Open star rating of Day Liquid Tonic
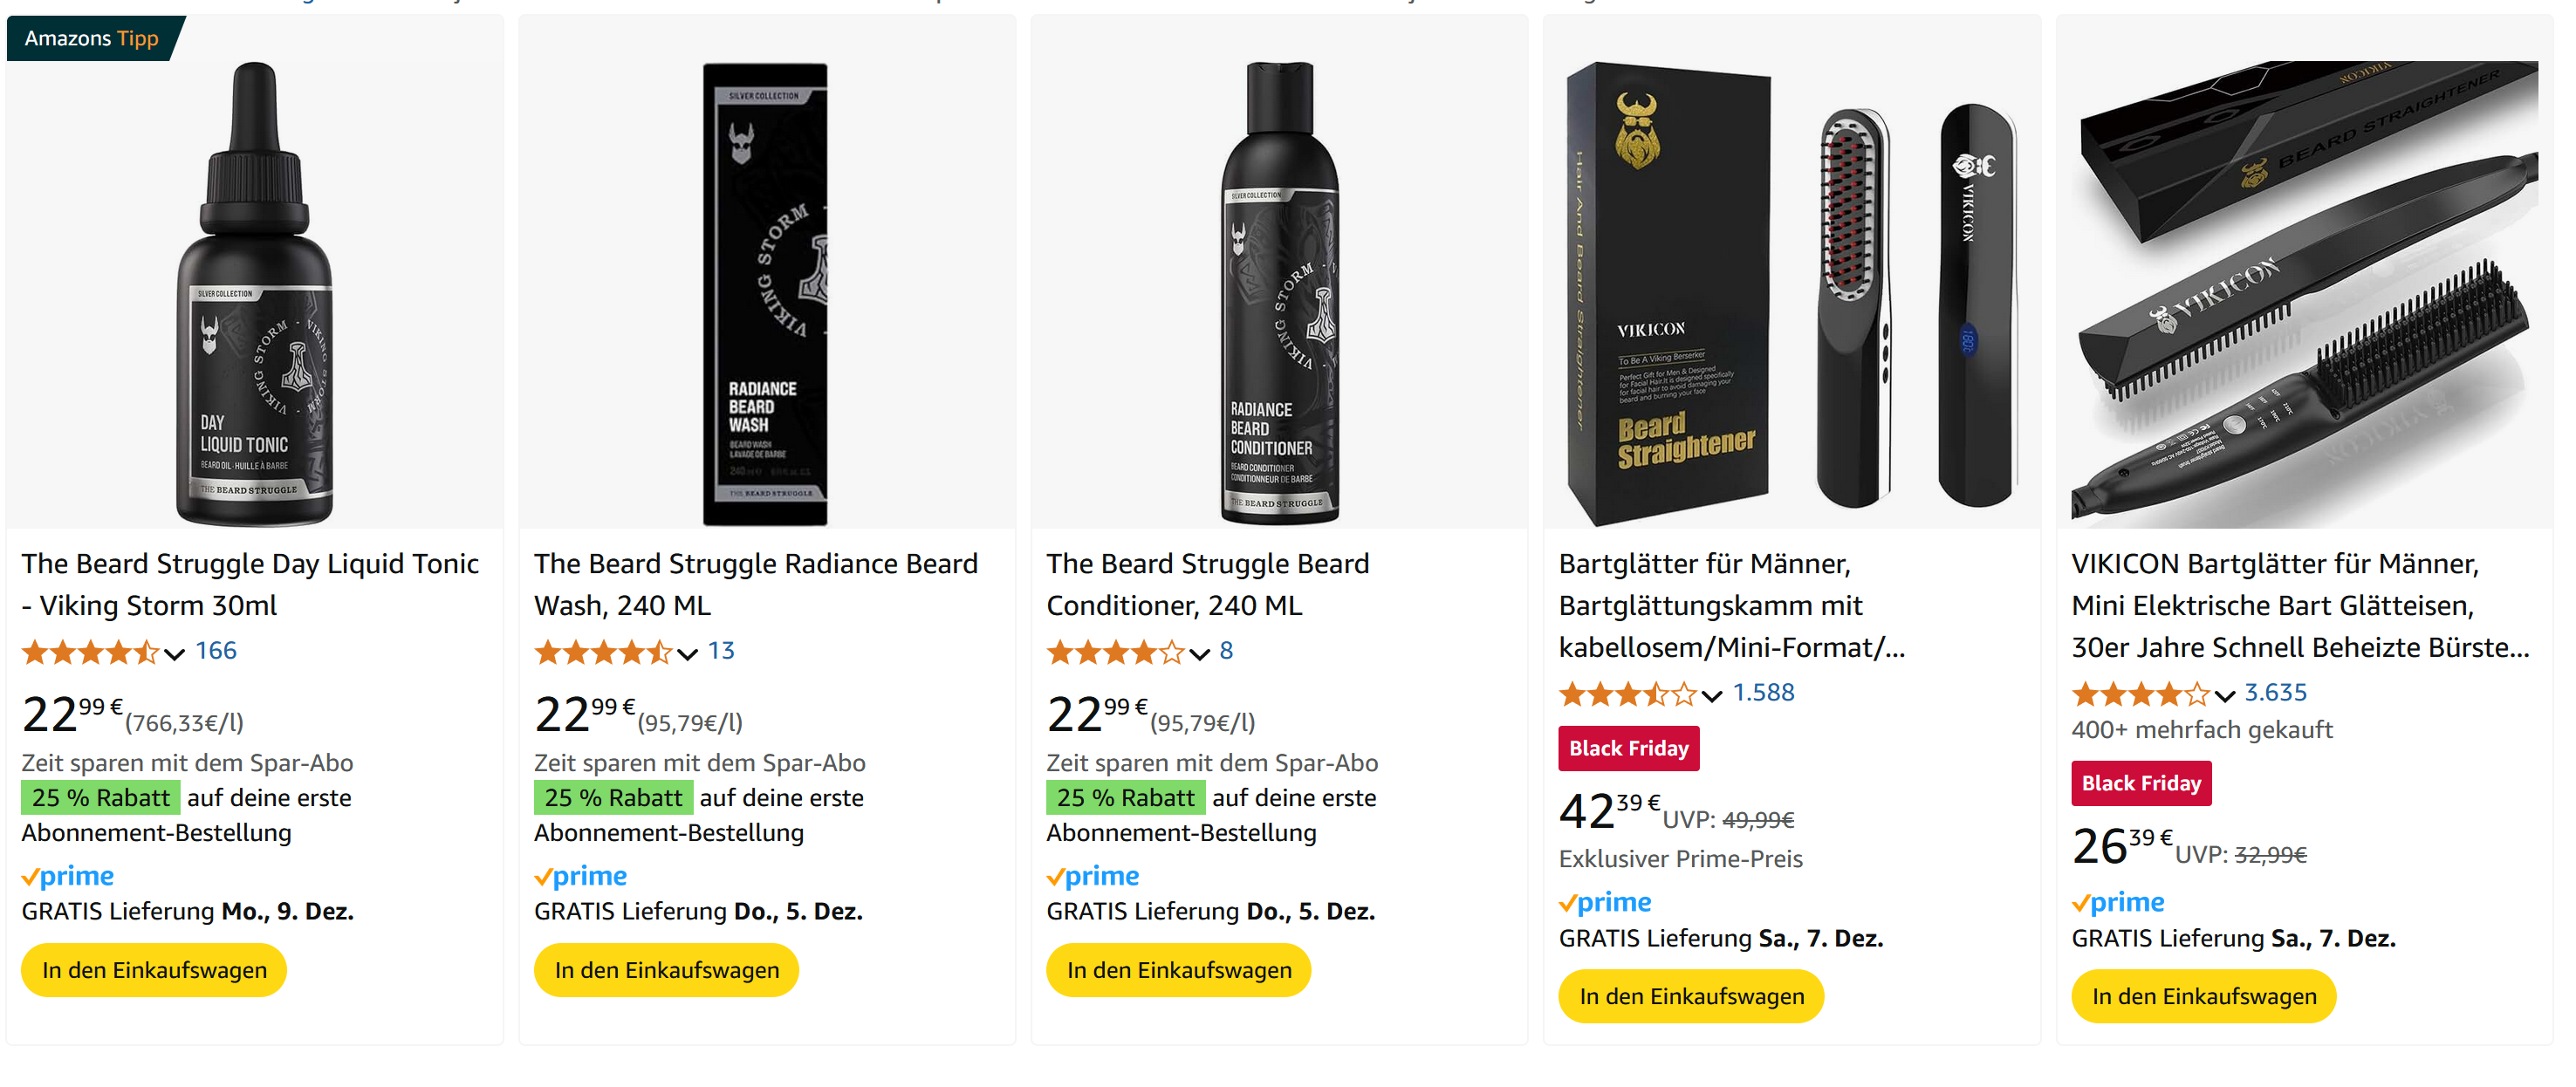 click(x=90, y=653)
